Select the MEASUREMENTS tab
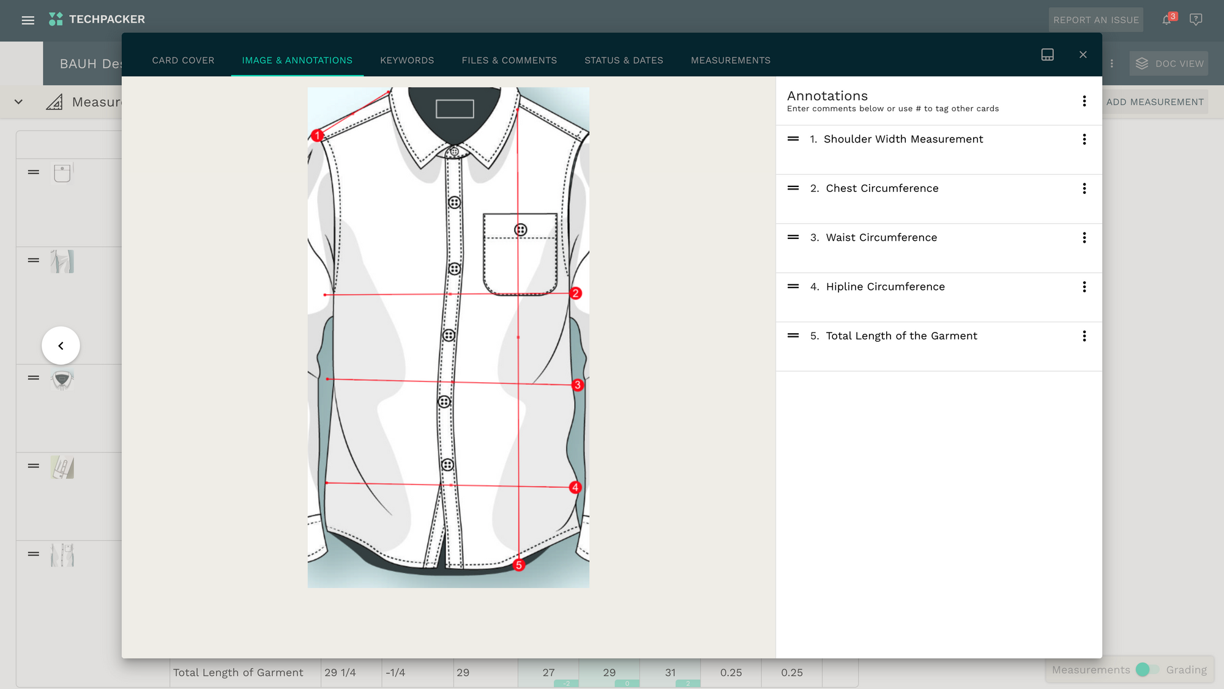Image resolution: width=1224 pixels, height=689 pixels. pos(731,60)
